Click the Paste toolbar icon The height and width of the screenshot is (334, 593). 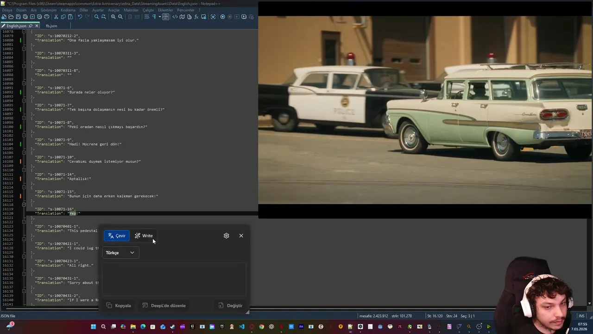[x=70, y=17]
